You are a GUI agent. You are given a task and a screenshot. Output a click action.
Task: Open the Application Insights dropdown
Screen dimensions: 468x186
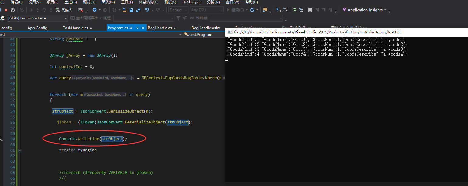pyautogui.click(x=385, y=10)
